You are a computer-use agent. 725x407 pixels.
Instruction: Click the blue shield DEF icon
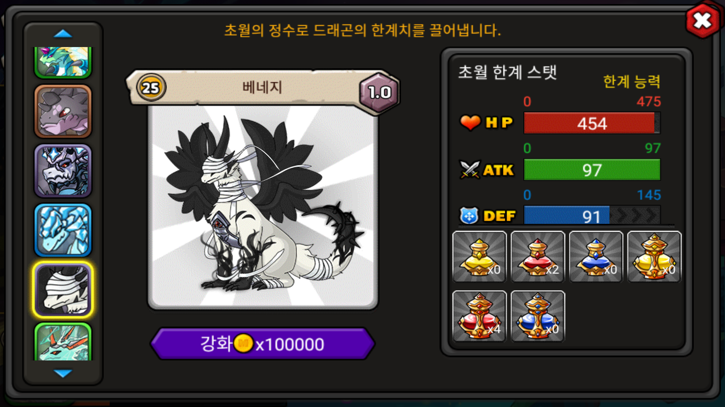pyautogui.click(x=469, y=216)
